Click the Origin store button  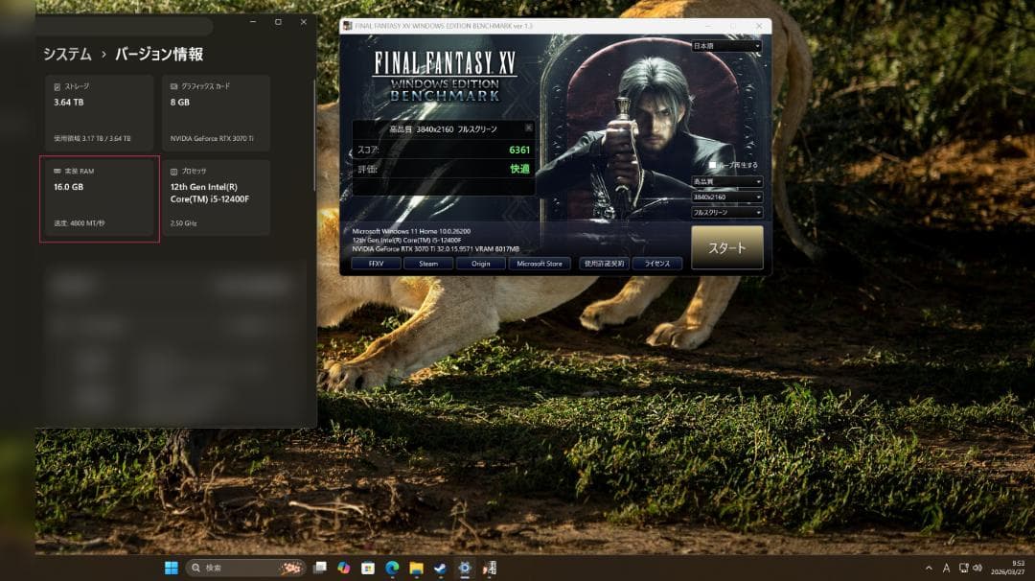[480, 264]
